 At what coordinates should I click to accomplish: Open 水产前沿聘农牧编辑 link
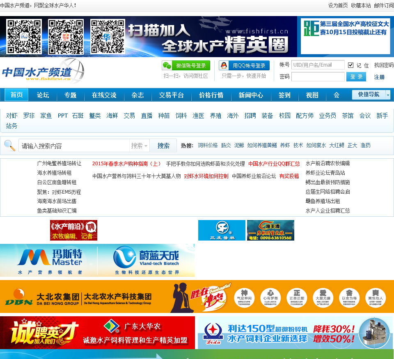pos(328,163)
